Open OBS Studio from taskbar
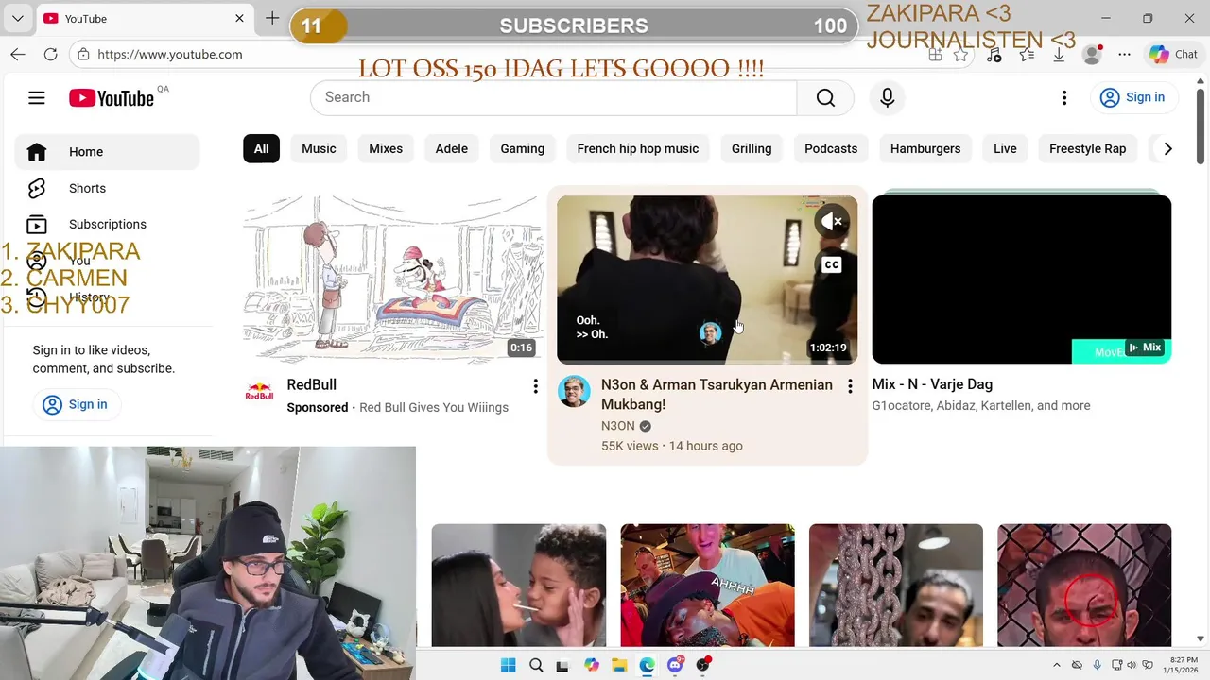The height and width of the screenshot is (680, 1210). [x=702, y=665]
